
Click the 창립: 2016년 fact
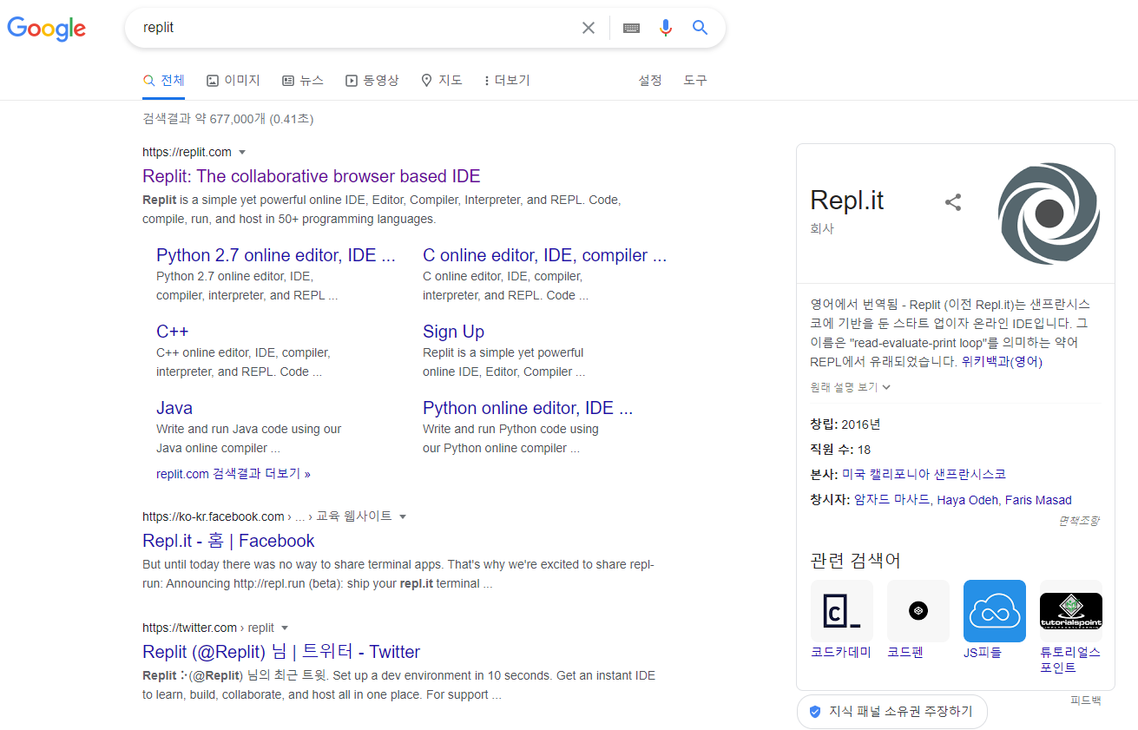coord(845,424)
